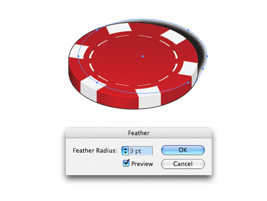This screenshot has width=267, height=201.
Task: Toggle the Preview checkbox
Action: click(126, 163)
